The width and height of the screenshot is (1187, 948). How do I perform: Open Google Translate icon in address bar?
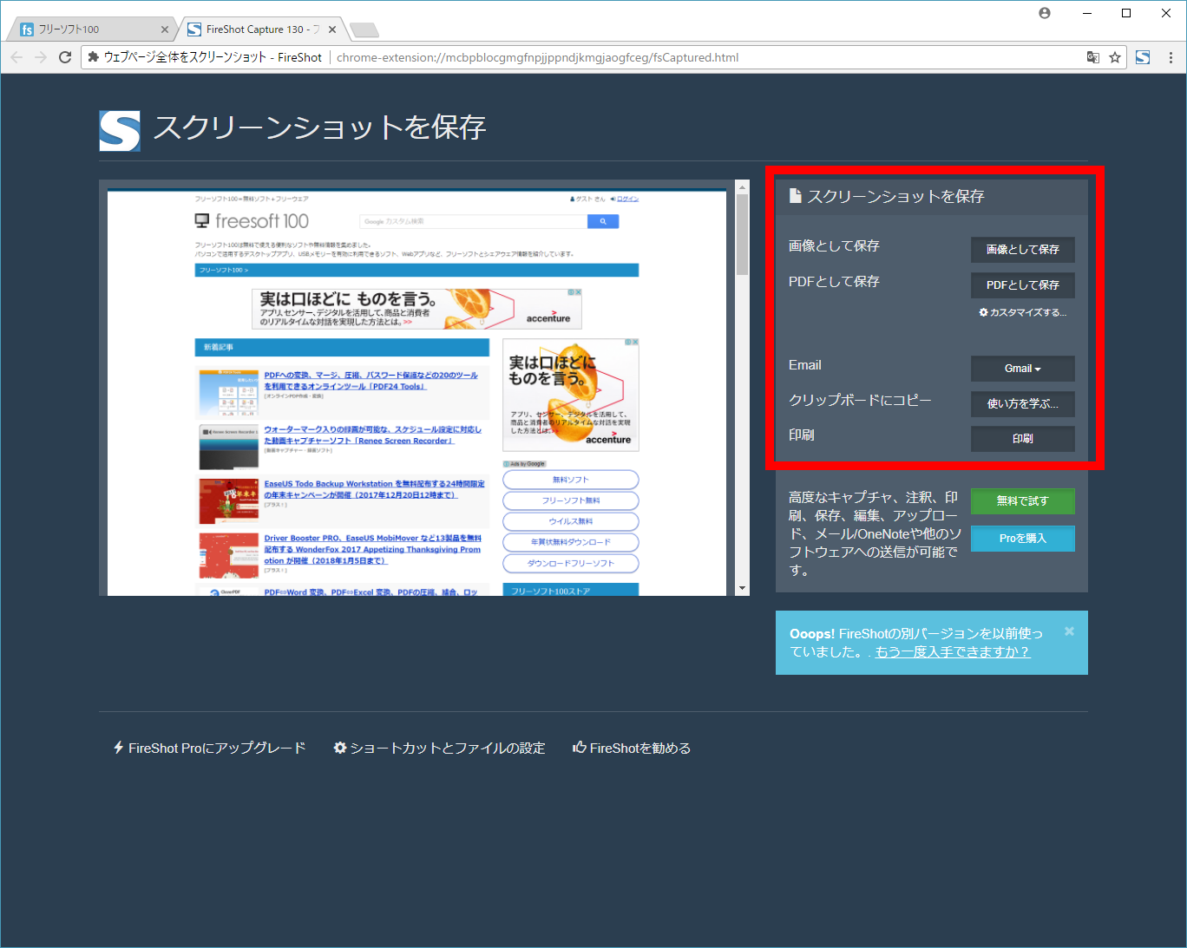(x=1093, y=57)
